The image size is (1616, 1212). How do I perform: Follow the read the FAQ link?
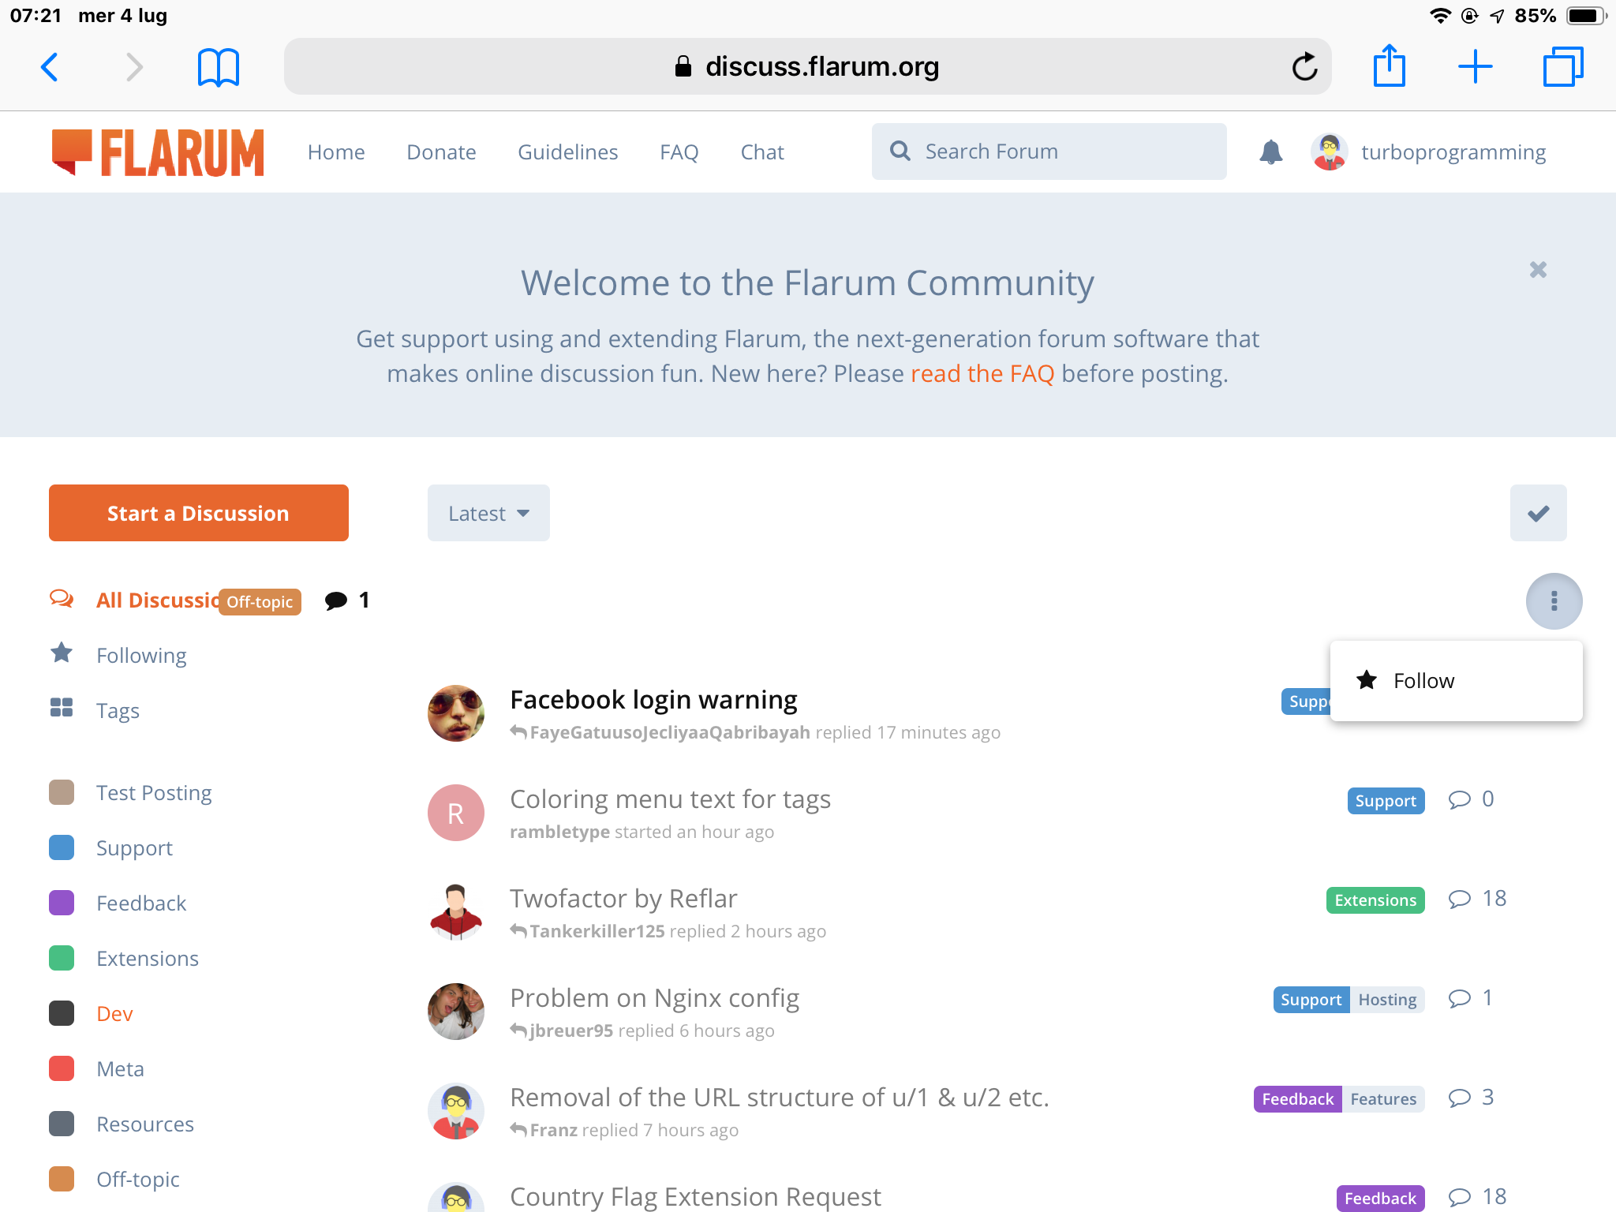pos(982,373)
